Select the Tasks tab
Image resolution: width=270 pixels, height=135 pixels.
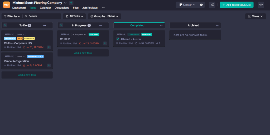click(33, 8)
